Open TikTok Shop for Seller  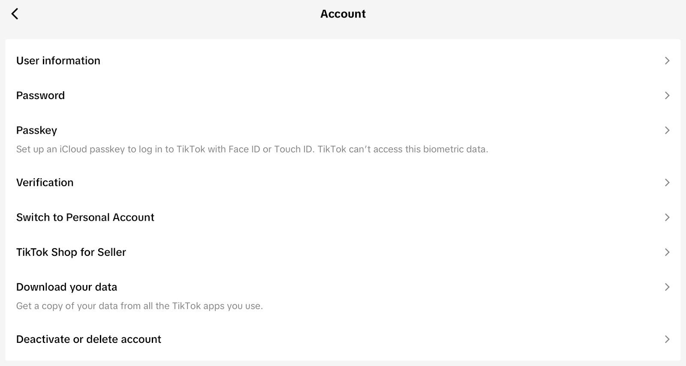point(71,252)
